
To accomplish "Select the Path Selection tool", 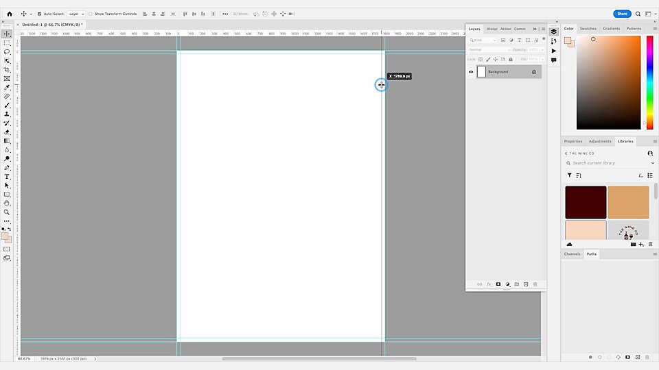I will point(7,186).
